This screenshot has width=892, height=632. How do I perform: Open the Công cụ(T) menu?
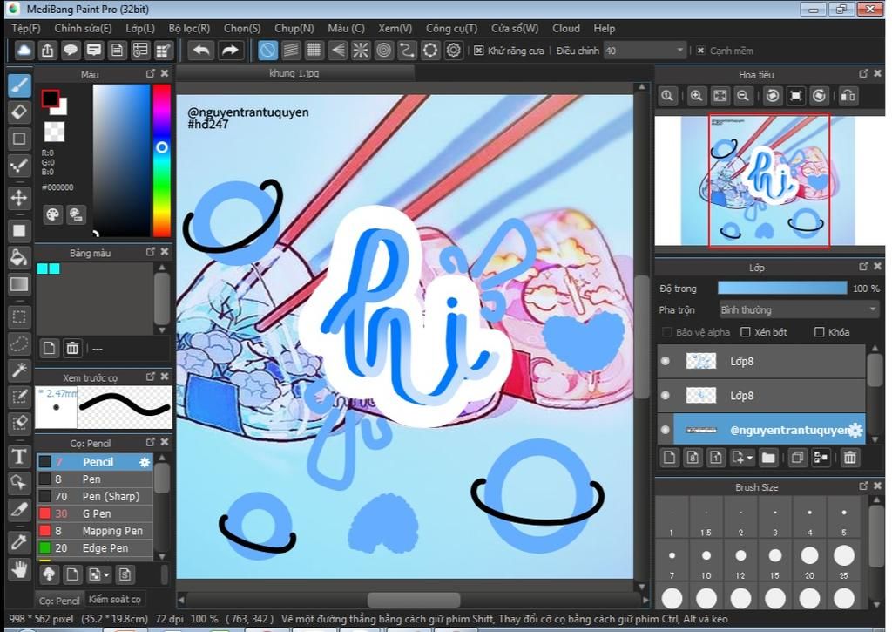[451, 28]
